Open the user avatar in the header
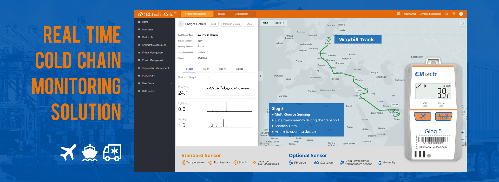499x182 pixels. [461, 14]
